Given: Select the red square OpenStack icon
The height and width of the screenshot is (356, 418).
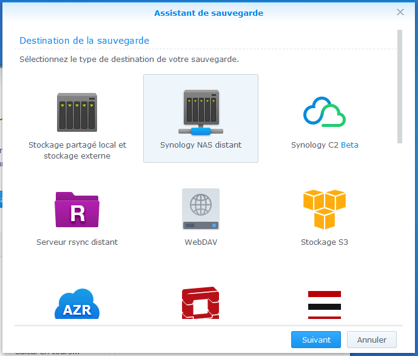Looking at the screenshot, I should [x=200, y=304].
